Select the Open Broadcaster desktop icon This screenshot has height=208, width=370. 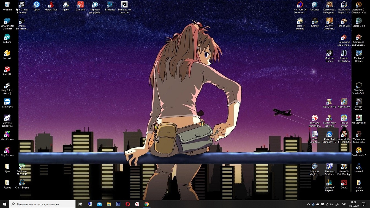(22, 24)
